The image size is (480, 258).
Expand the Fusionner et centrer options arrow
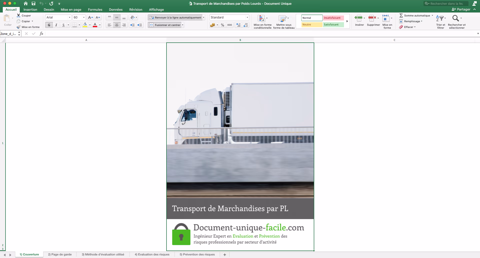183,25
